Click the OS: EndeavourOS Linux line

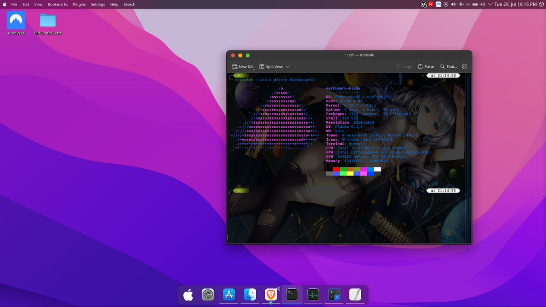(358, 97)
